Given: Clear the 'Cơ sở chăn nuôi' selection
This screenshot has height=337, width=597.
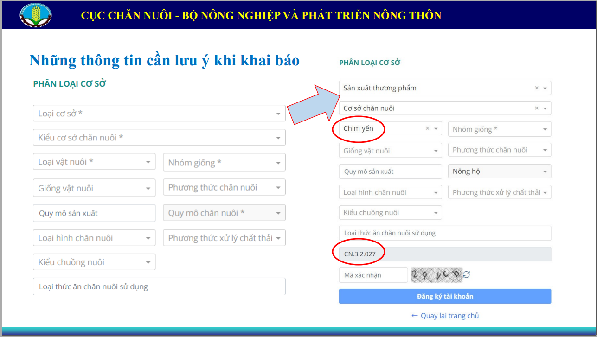Looking at the screenshot, I should point(537,108).
